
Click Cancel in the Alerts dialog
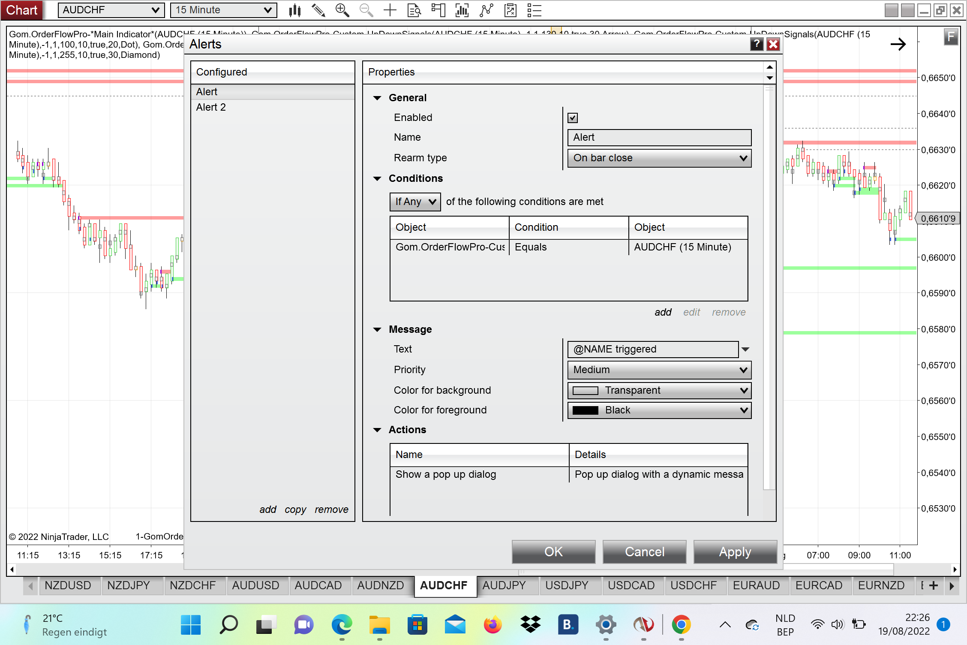644,552
